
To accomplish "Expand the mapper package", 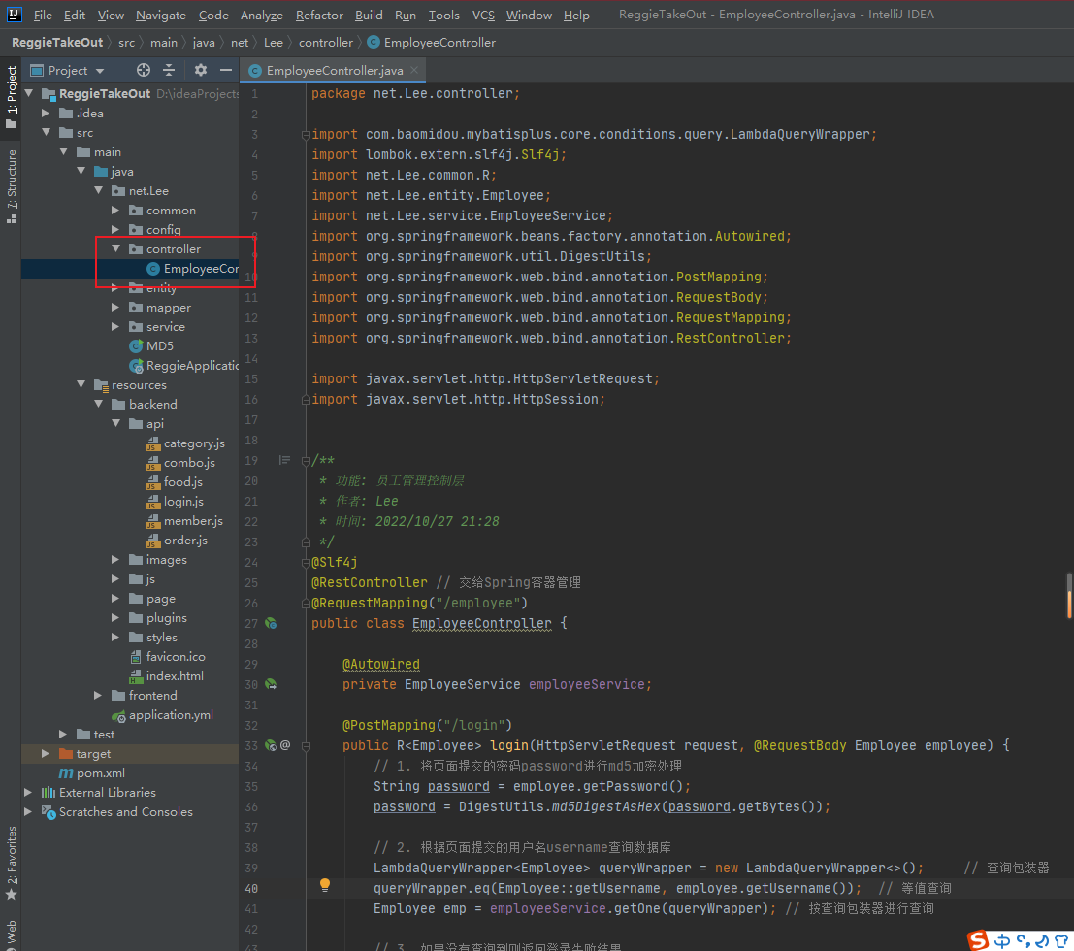I will 115,307.
